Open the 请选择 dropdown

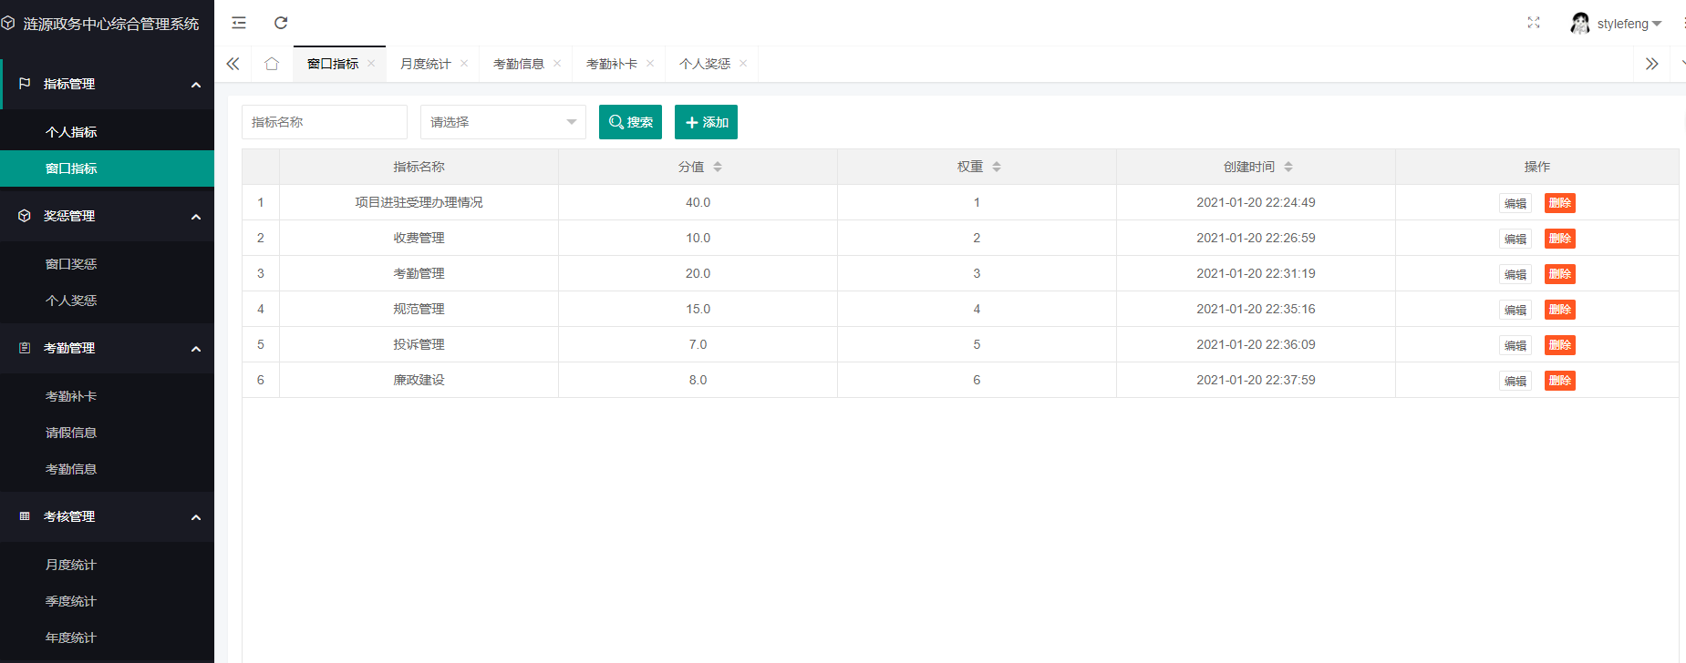tap(503, 122)
